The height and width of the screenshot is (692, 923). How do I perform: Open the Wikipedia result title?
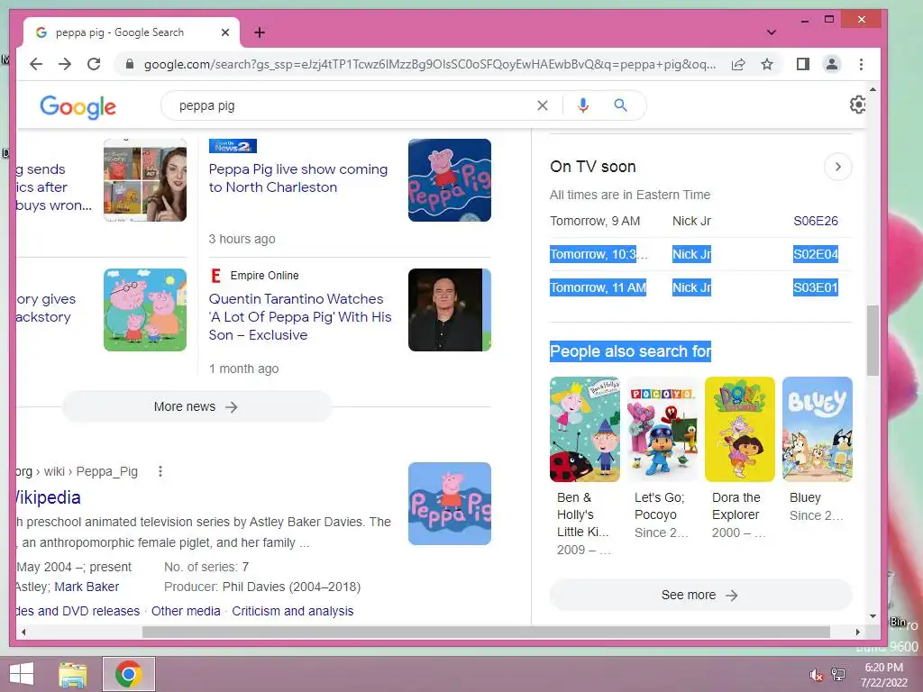(x=49, y=497)
